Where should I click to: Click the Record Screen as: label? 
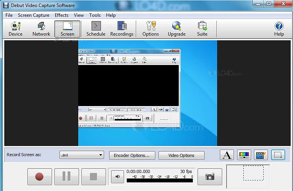coord(24,155)
